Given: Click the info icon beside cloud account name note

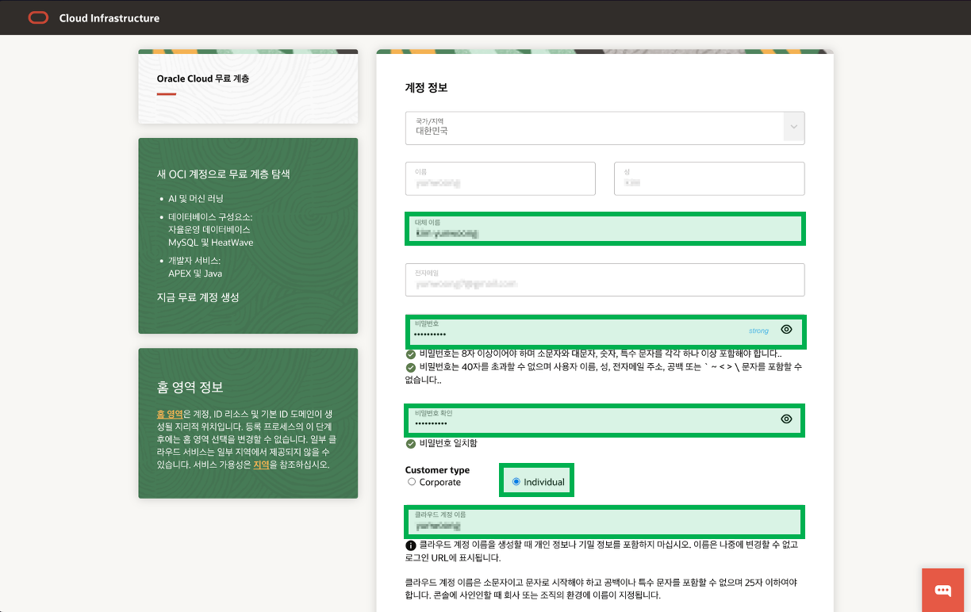Looking at the screenshot, I should pos(411,545).
